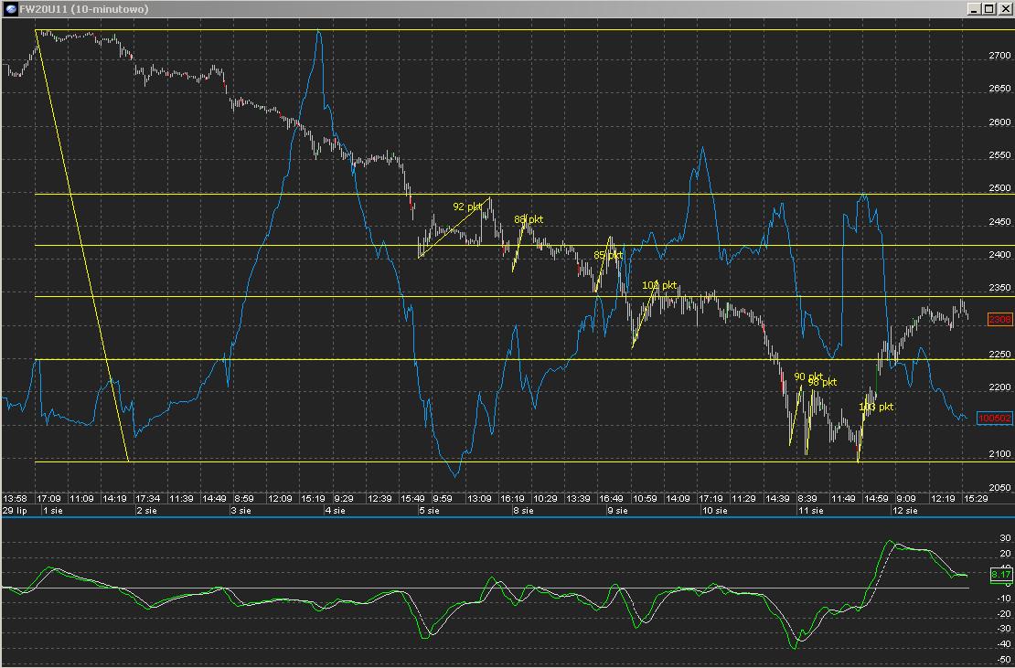Click the -50 oscillator axis label
The height and width of the screenshot is (668, 1015).
coord(1004,659)
